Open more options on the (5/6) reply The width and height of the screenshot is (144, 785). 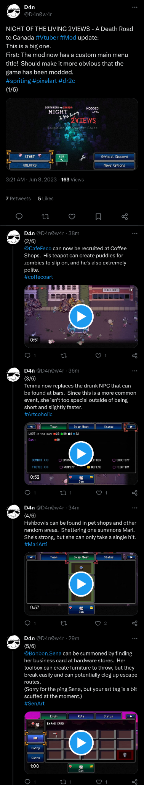[134, 638]
